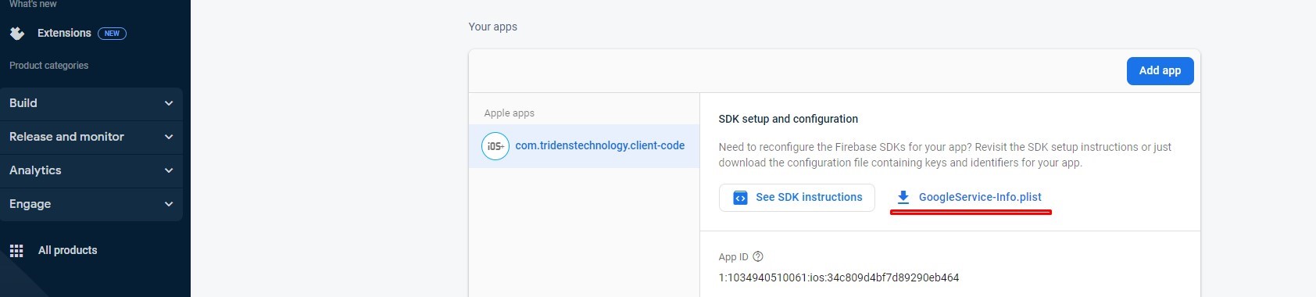Open What's new in the sidebar
Image resolution: width=1316 pixels, height=297 pixels.
coord(33,4)
